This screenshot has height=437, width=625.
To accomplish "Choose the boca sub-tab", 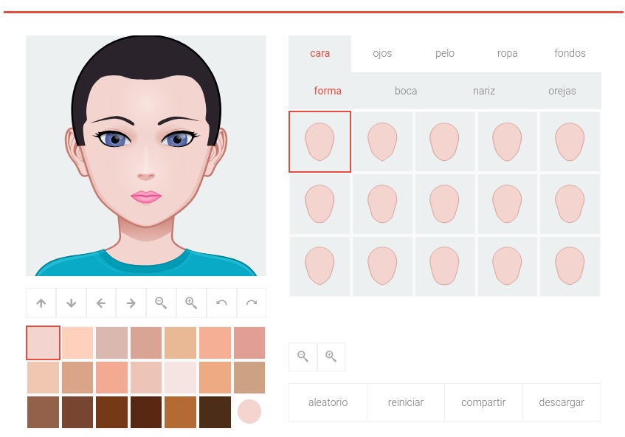I will [406, 91].
